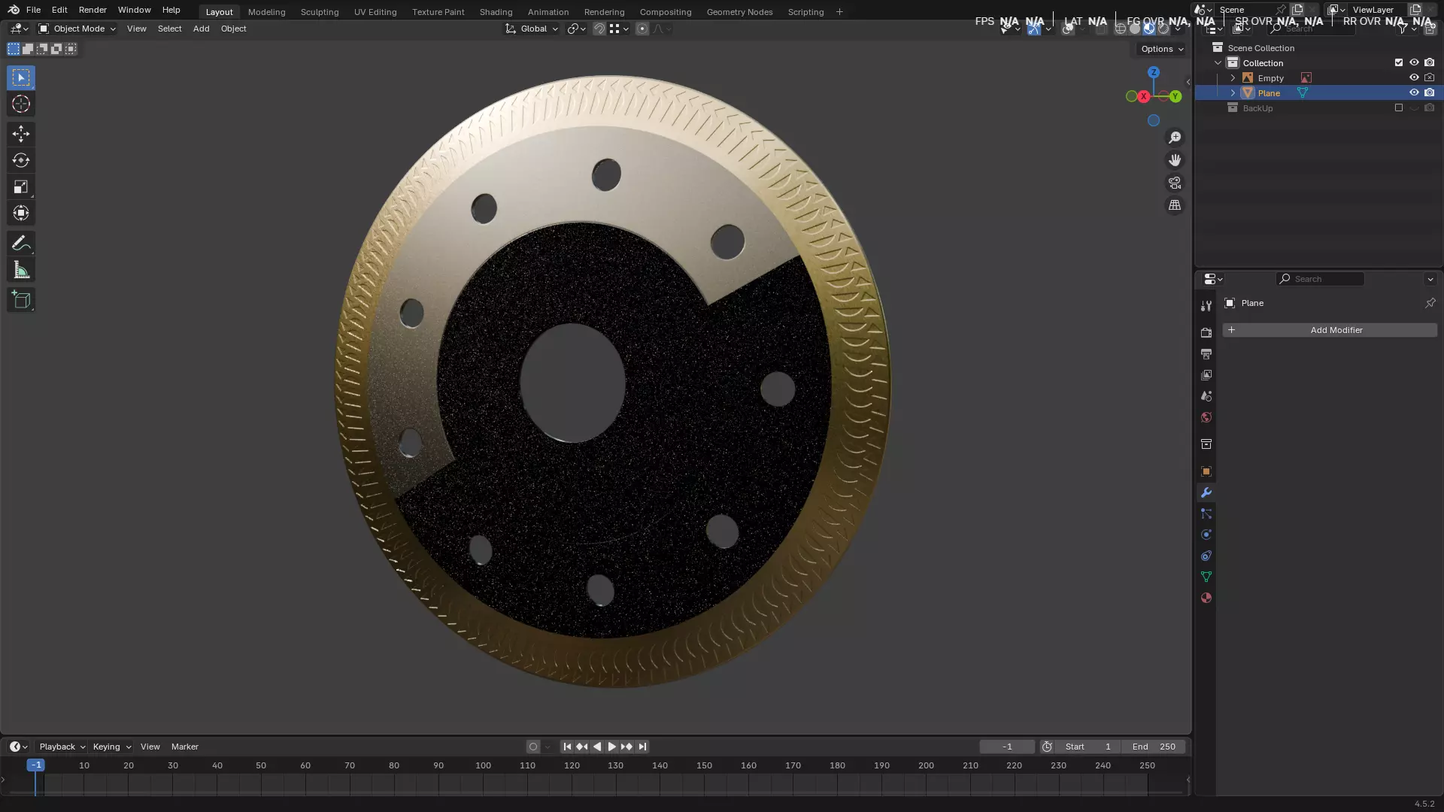1444x812 pixels.
Task: Click the Add Modifier button
Action: [1330, 330]
